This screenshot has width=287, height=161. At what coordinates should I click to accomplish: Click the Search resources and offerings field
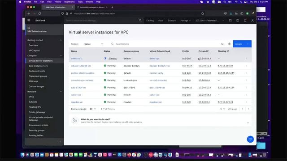pyautogui.click(x=101, y=21)
